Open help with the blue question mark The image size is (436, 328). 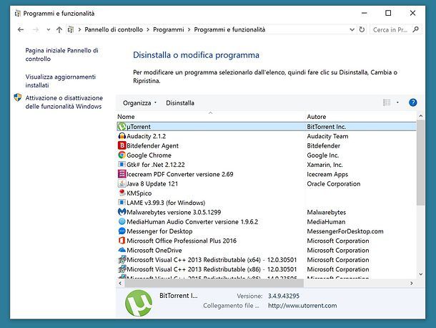tap(413, 102)
